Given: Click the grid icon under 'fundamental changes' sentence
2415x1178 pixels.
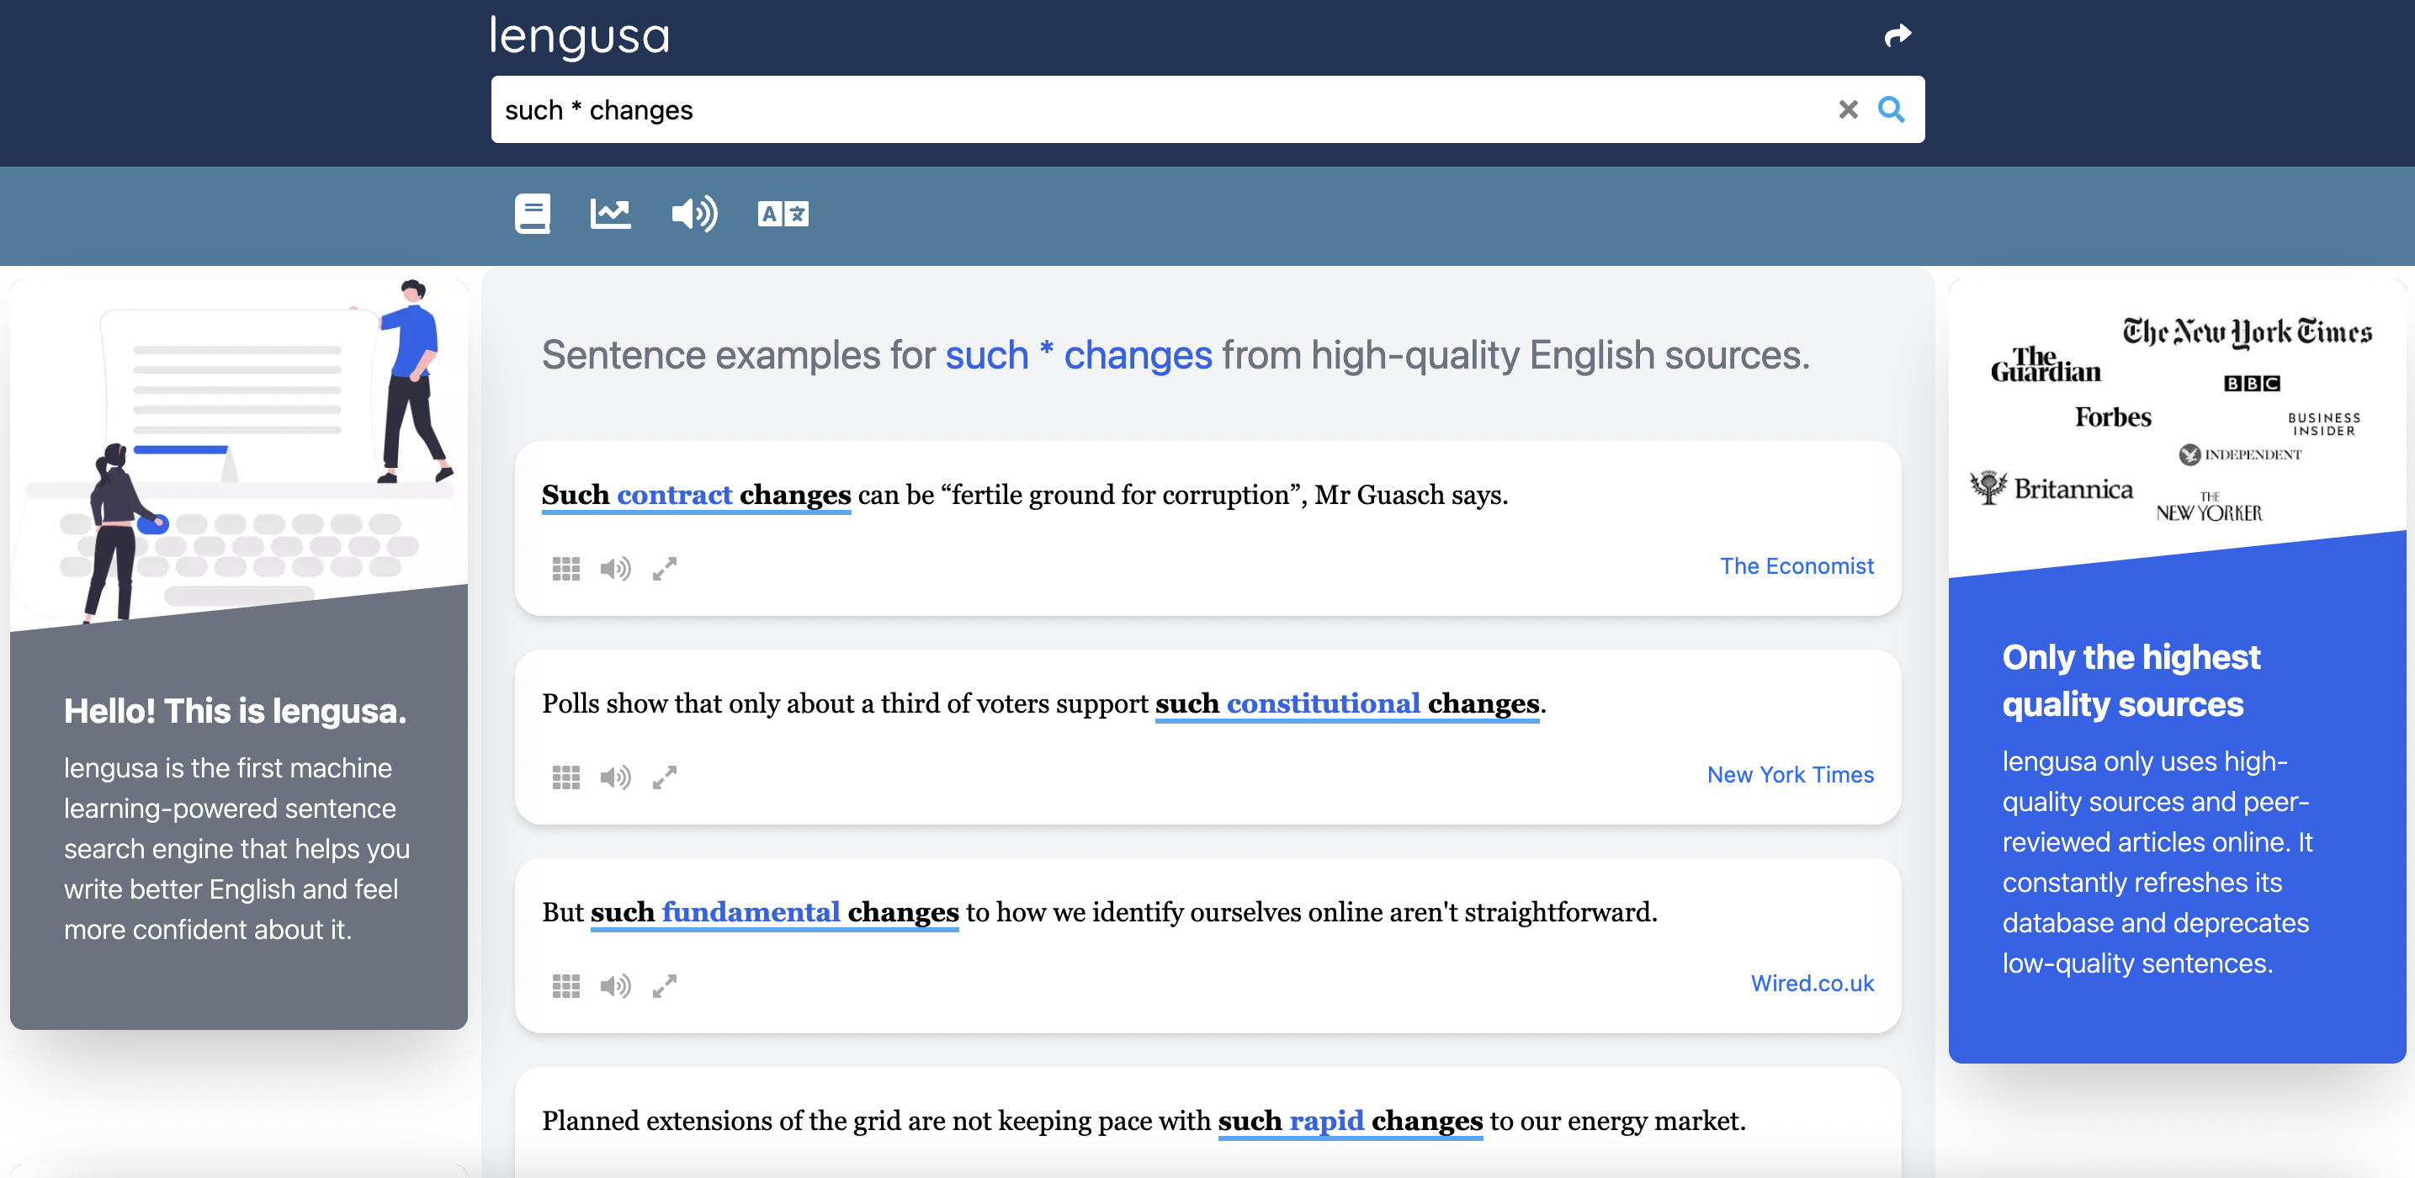Looking at the screenshot, I should pyautogui.click(x=566, y=986).
